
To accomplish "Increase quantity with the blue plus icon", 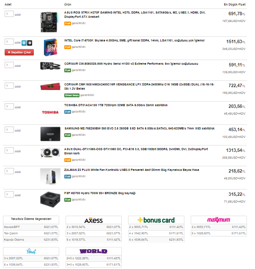I will pyautogui.click(x=24, y=43).
